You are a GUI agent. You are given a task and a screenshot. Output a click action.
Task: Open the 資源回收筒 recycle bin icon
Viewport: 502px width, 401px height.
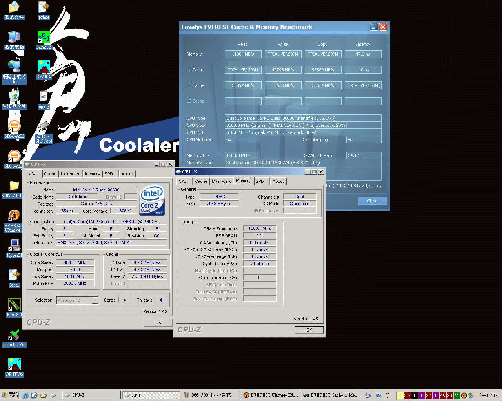tap(14, 99)
